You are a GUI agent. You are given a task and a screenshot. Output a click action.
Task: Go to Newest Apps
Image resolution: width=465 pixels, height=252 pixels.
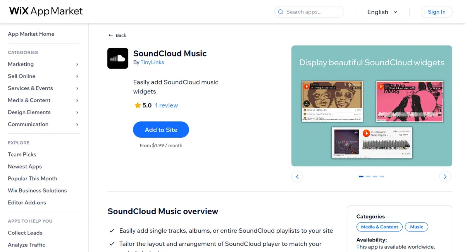pyautogui.click(x=25, y=167)
